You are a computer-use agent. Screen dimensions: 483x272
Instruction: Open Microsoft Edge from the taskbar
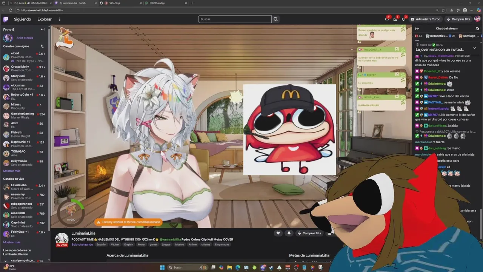point(238,267)
